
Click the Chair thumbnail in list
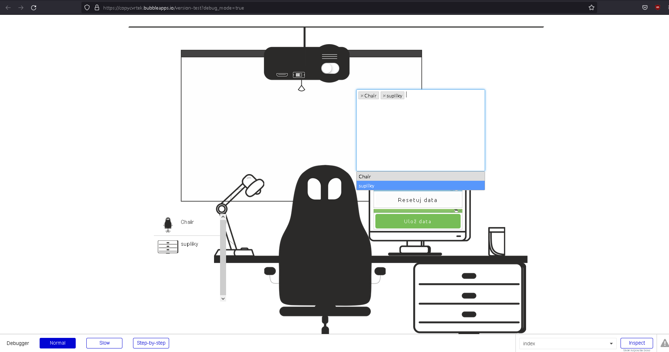click(168, 225)
